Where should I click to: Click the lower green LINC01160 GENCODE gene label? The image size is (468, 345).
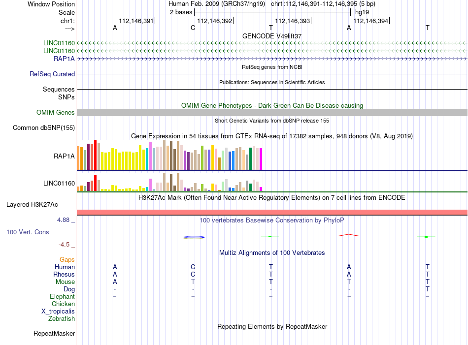pos(59,51)
